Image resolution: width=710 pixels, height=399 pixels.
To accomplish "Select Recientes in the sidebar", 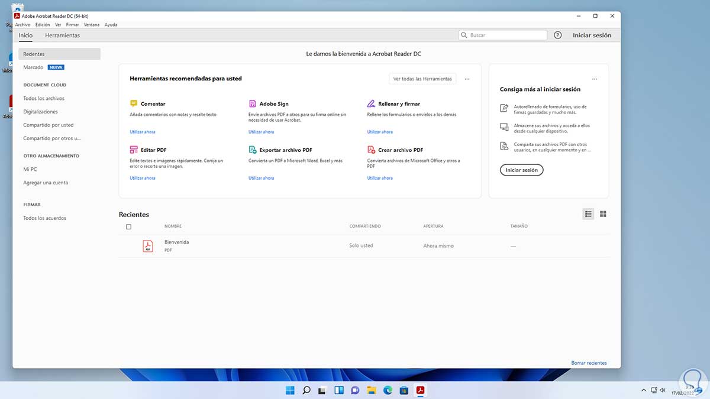I will tap(59, 54).
